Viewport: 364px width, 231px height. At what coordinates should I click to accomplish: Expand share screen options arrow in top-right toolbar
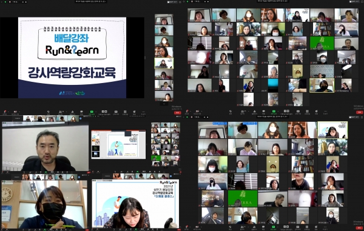tap(278, 112)
